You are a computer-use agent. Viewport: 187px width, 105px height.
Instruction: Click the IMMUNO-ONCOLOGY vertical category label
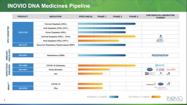point(8,55)
